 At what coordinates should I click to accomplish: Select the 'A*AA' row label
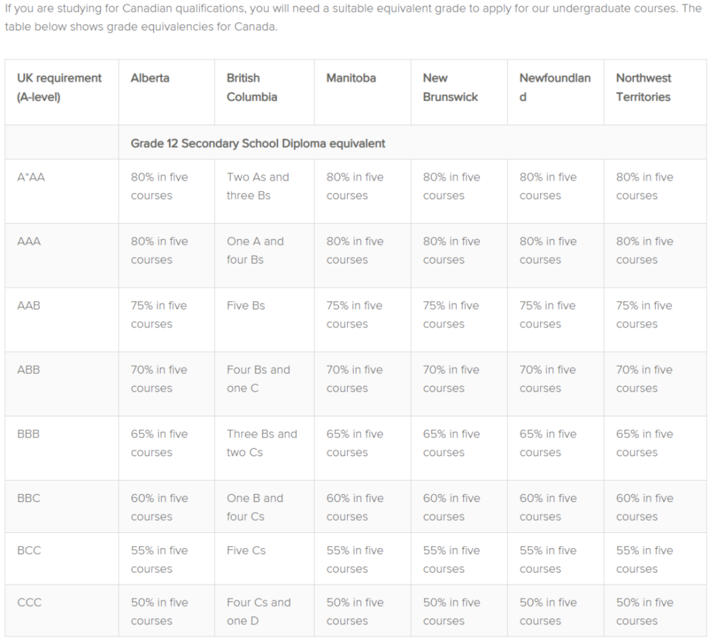pyautogui.click(x=31, y=177)
